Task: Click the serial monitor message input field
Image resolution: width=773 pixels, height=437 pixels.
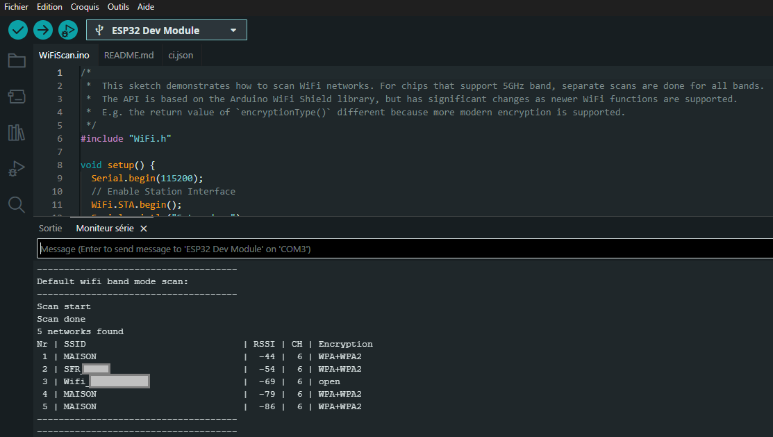Action: [404, 249]
